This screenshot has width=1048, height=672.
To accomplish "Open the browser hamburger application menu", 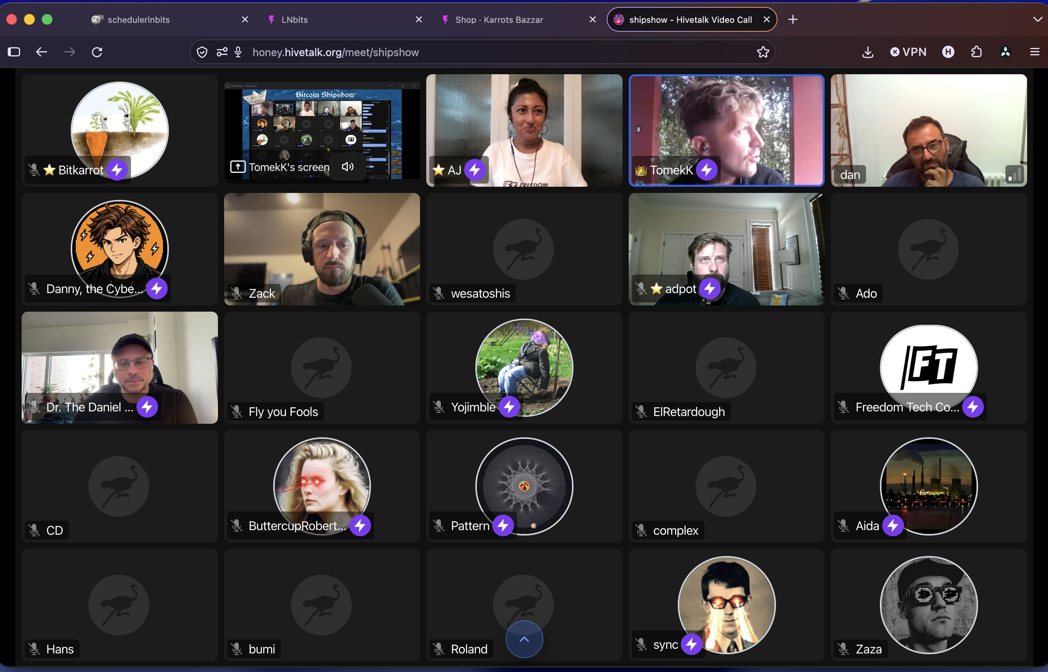I will (x=1034, y=52).
